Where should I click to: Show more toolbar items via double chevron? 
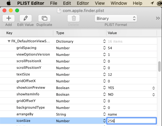click(158, 18)
